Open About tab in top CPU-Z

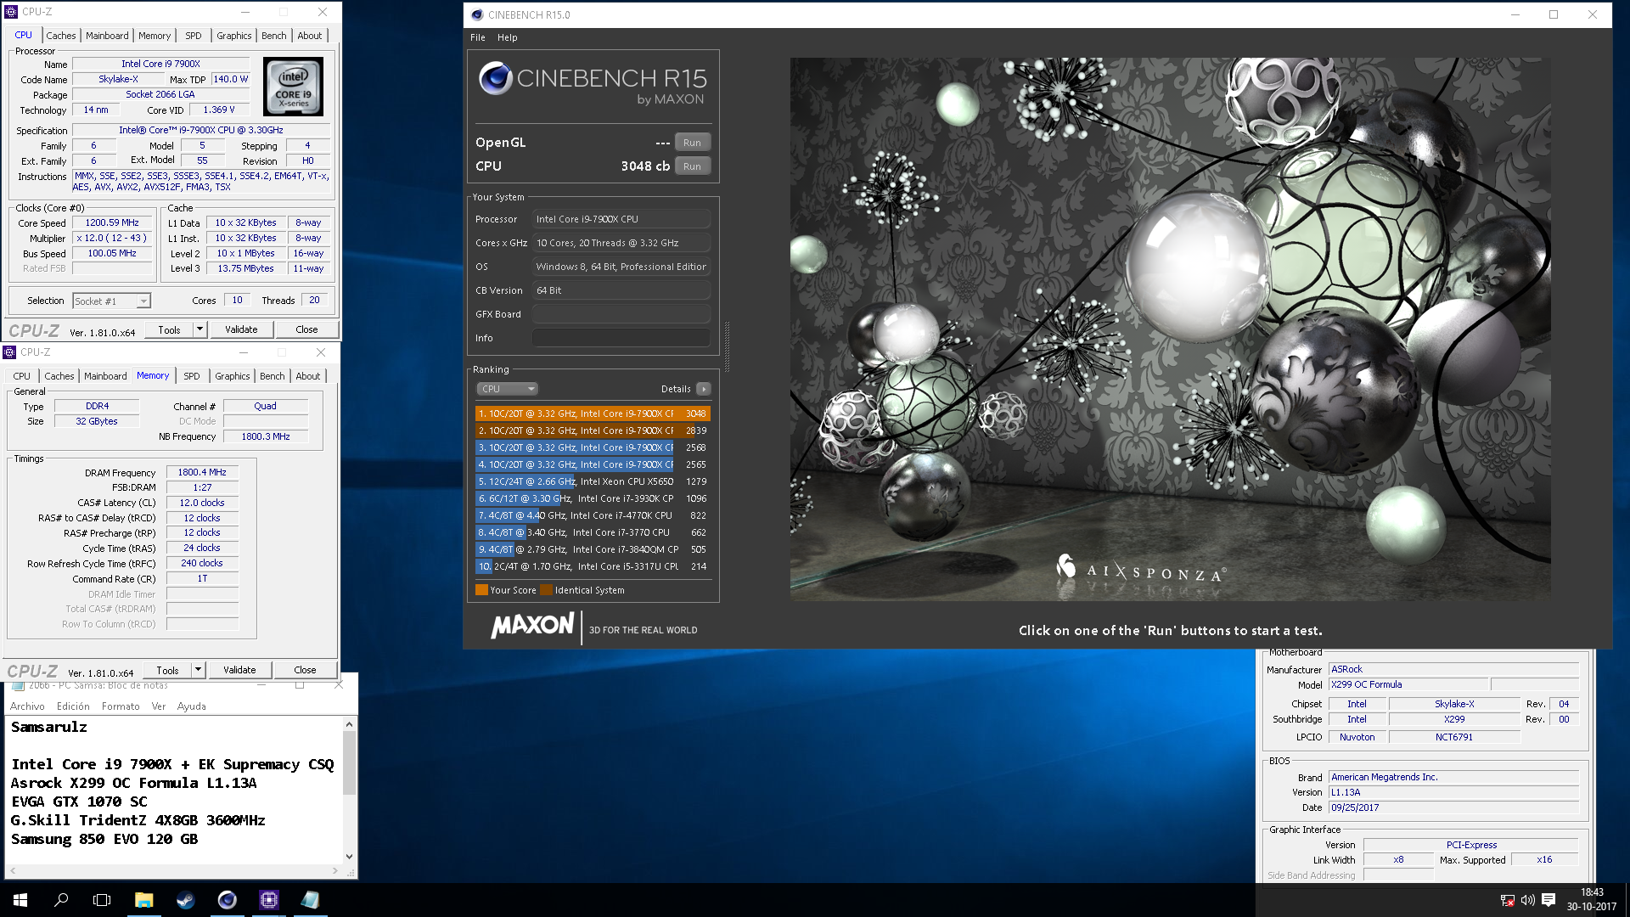[x=309, y=36]
